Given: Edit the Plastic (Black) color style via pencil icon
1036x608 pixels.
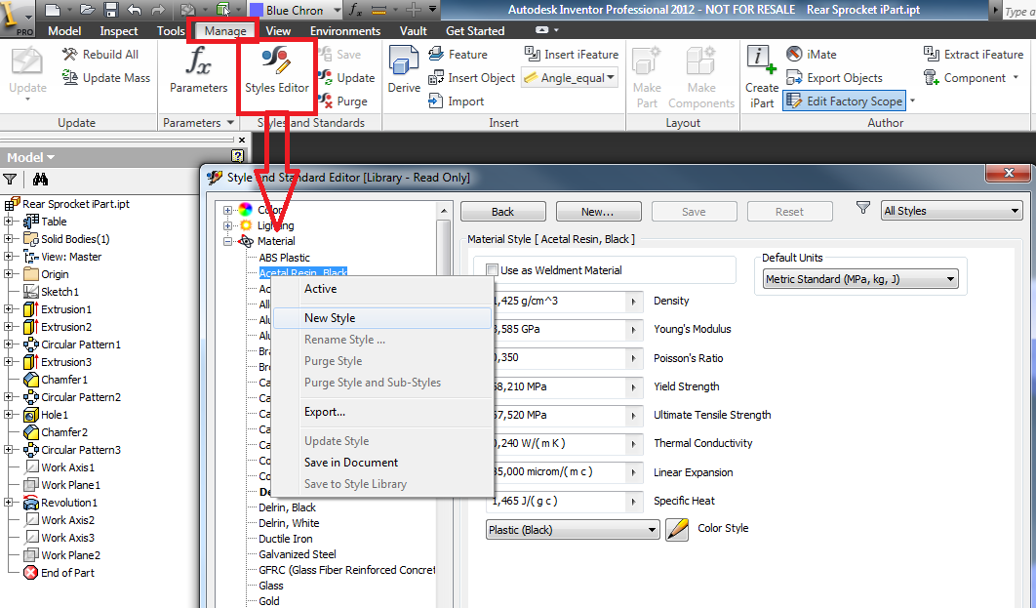Looking at the screenshot, I should click(x=677, y=528).
